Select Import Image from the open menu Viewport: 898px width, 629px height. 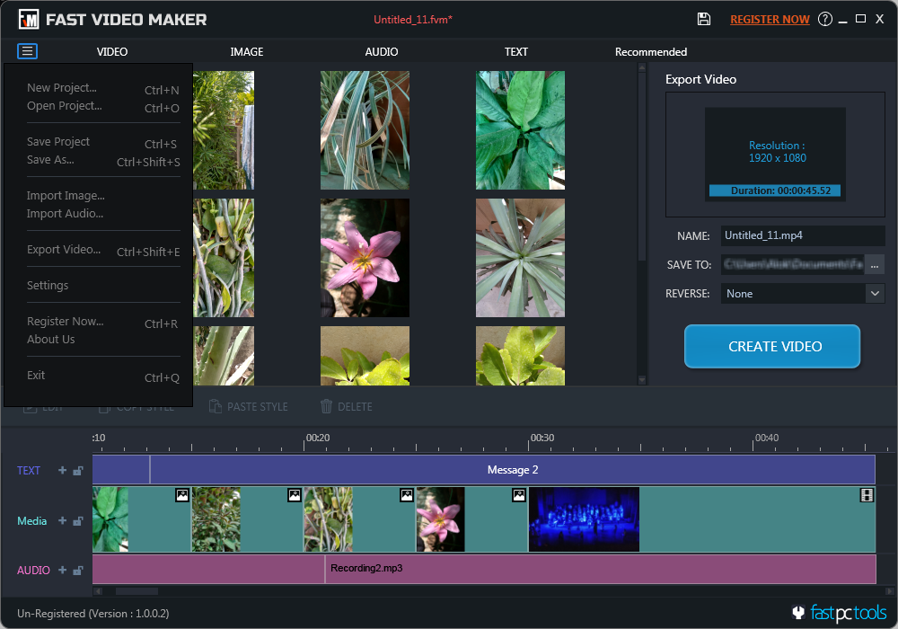pos(66,195)
